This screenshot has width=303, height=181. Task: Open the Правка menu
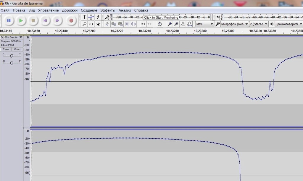(19, 10)
